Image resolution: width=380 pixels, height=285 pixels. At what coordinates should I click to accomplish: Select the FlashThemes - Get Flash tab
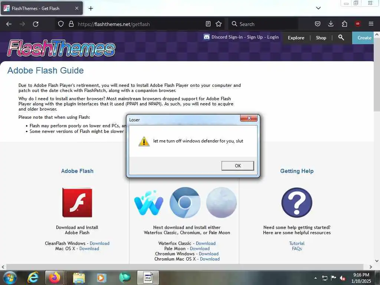(x=42, y=8)
